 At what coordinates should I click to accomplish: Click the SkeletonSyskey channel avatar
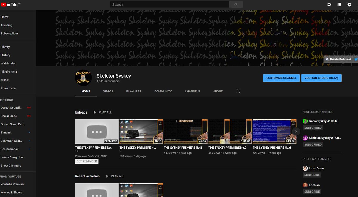[x=83, y=78]
